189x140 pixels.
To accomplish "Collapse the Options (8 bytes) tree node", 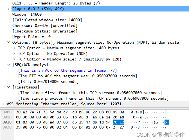I will point(8,42).
